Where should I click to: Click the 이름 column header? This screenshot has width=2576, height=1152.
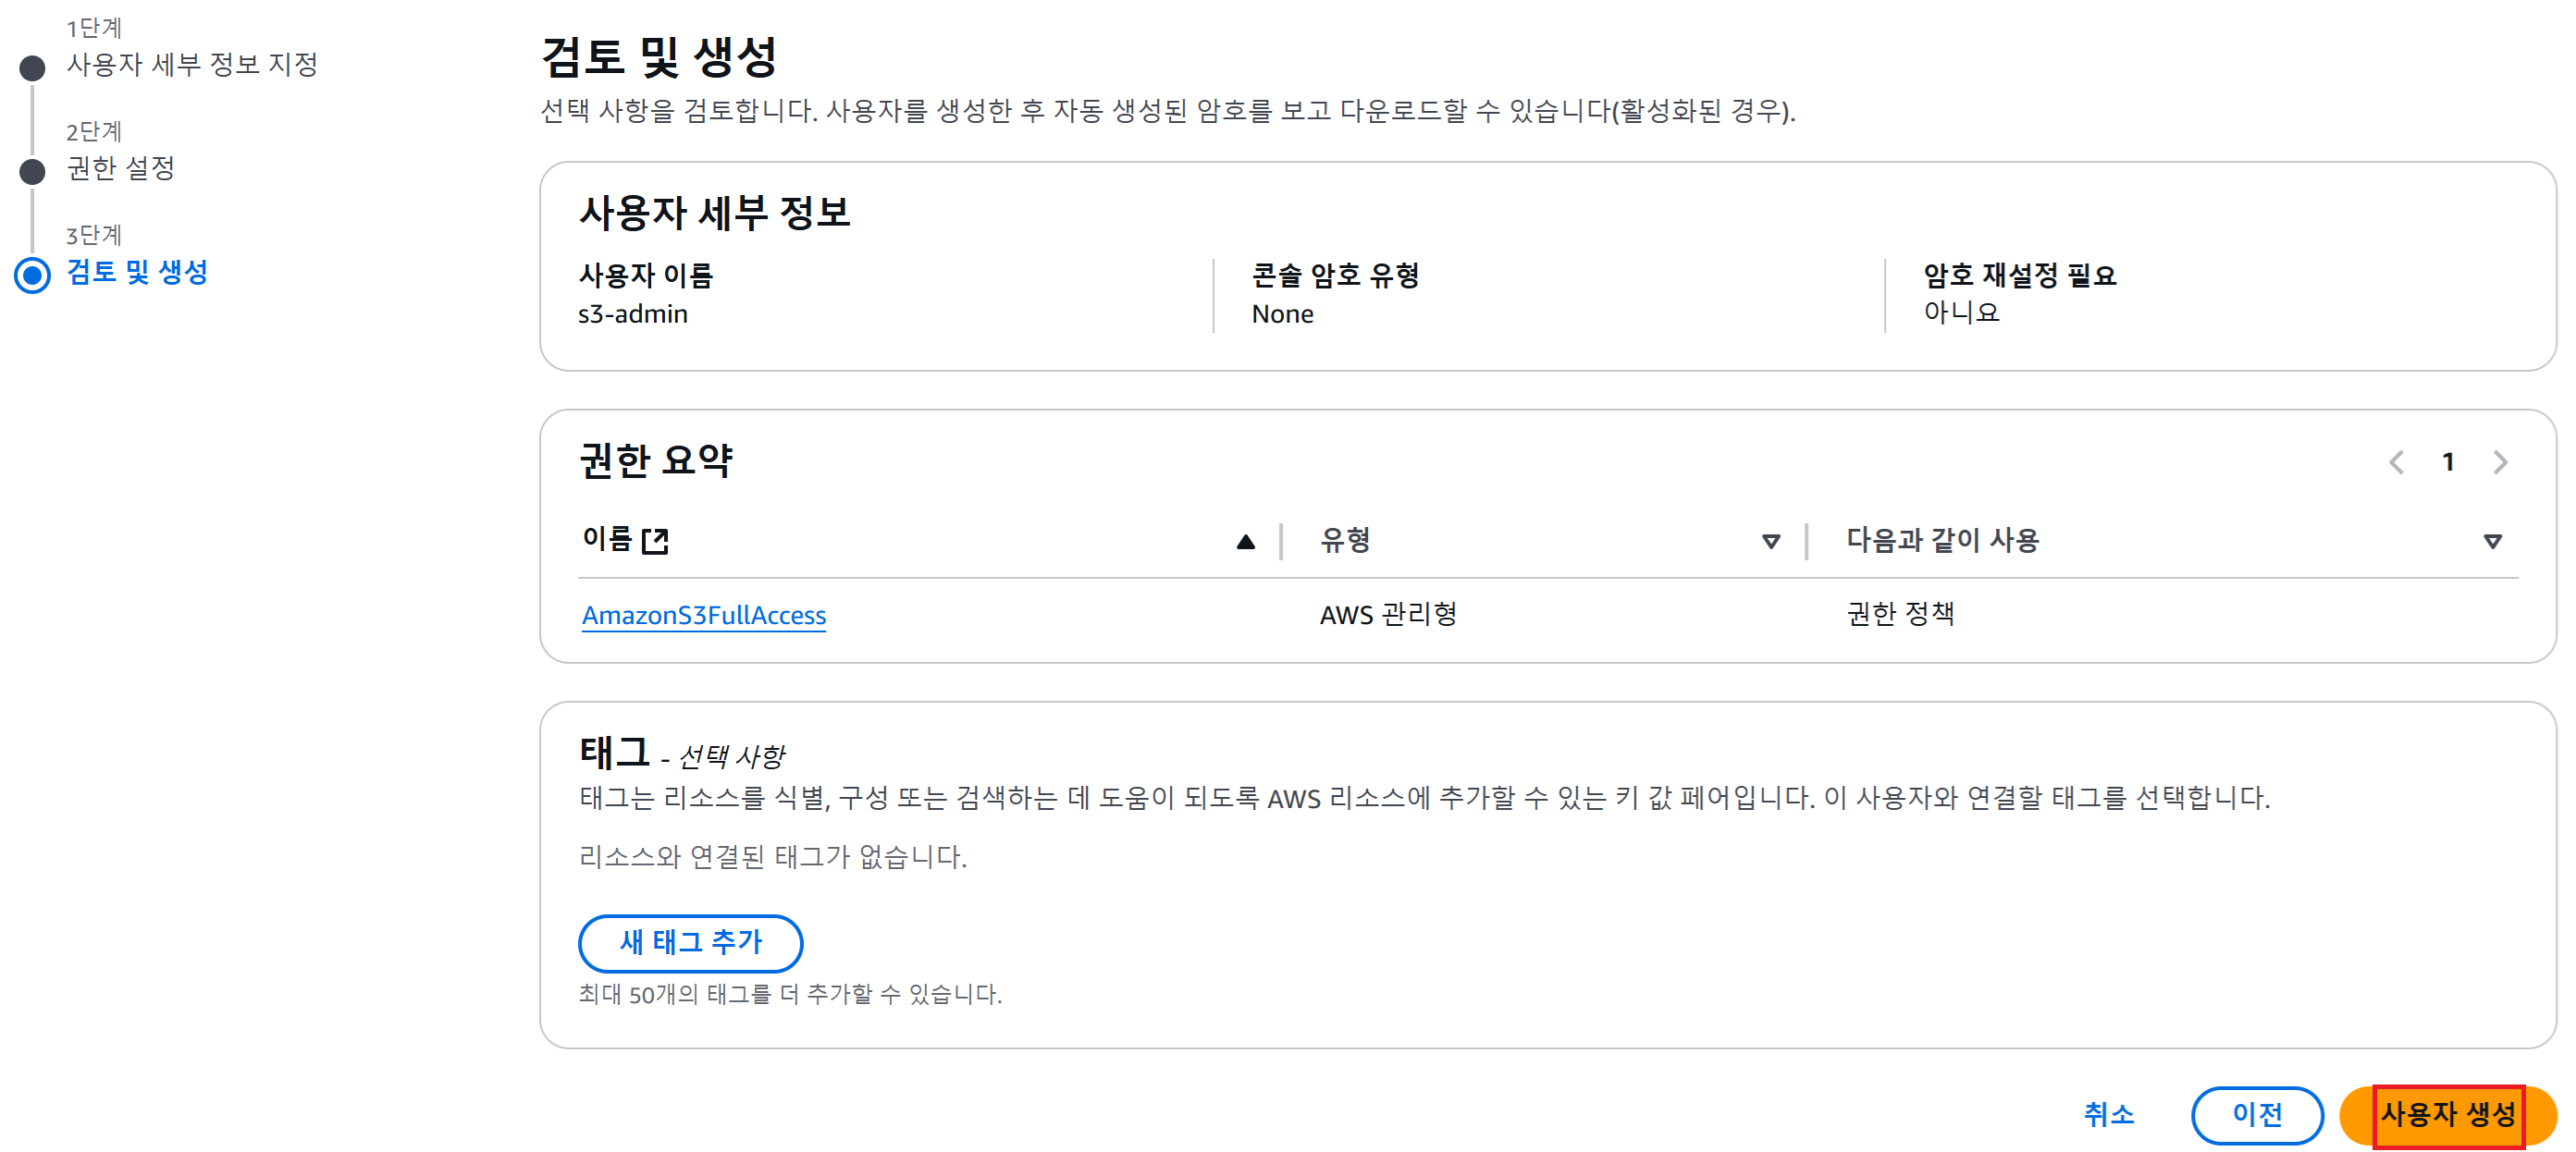(x=607, y=540)
